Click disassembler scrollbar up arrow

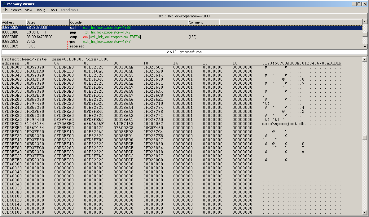point(365,22)
